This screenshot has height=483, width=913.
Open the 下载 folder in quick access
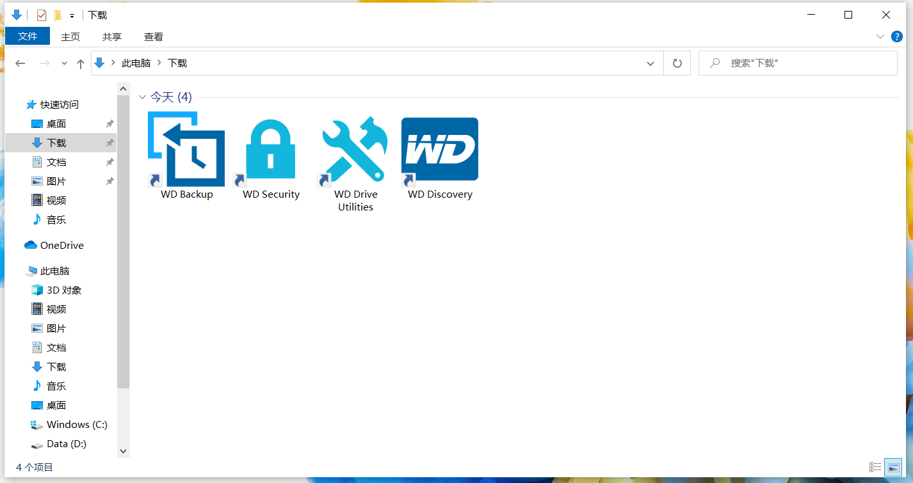[x=56, y=143]
